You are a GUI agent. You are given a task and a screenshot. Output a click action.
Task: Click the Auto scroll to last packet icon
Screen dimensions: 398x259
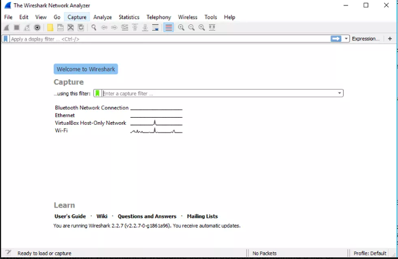coord(156,27)
